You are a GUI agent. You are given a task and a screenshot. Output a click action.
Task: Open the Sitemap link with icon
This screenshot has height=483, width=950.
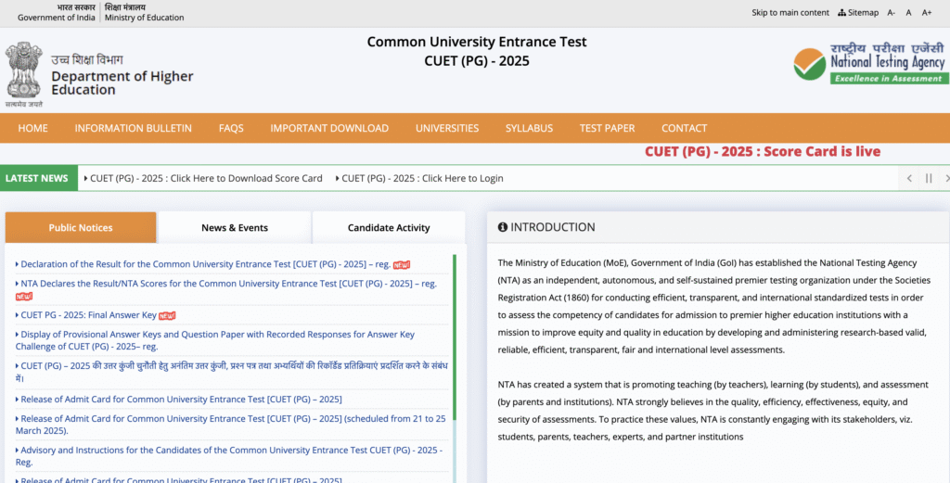pos(858,13)
